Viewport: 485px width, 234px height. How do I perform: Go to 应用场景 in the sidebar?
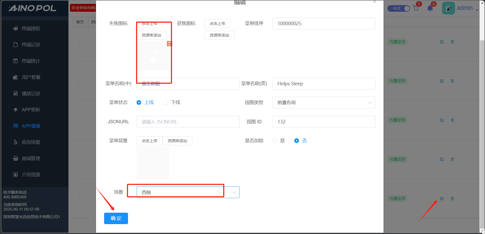31,142
